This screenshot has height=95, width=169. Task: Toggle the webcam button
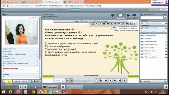click(25, 87)
